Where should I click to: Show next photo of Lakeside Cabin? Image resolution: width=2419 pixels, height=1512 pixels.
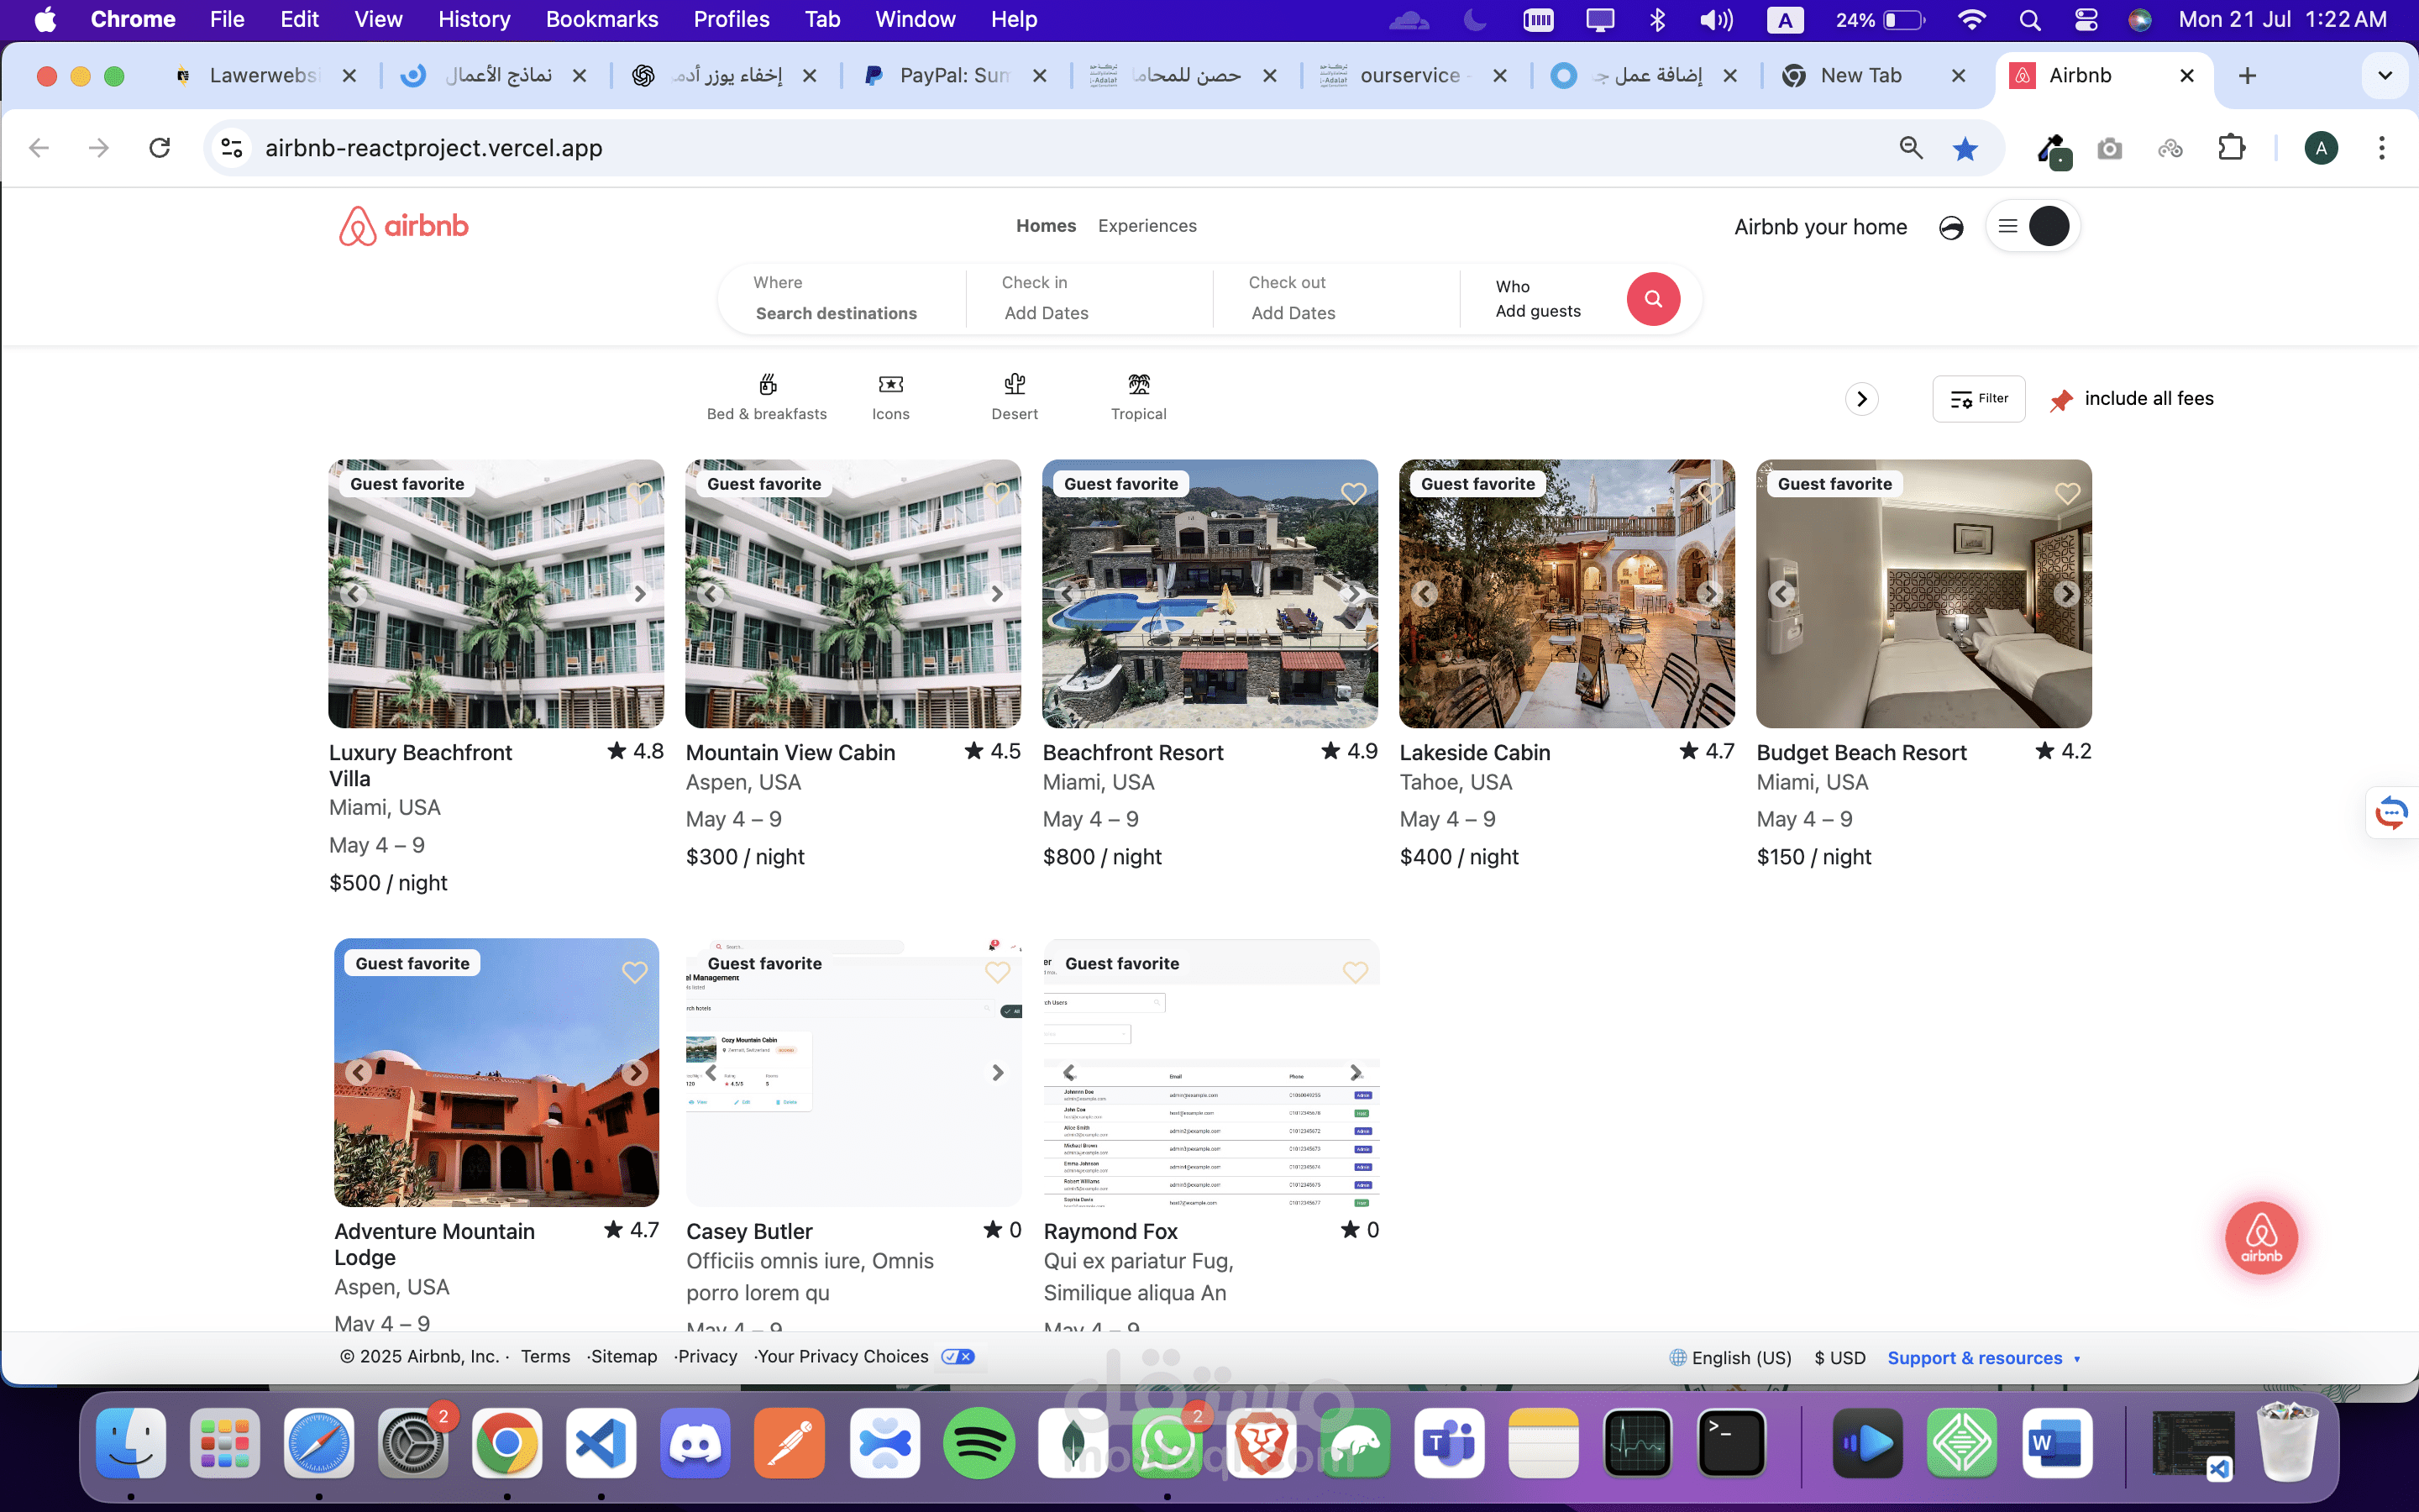[1710, 594]
